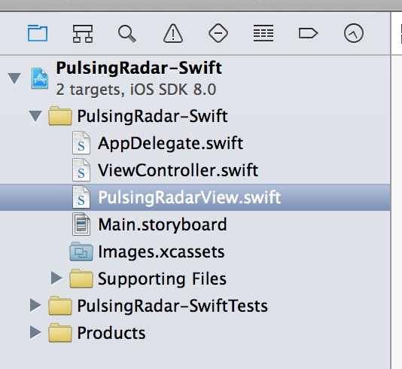Show the Issue navigator warning triangle
Viewport: 402px width, 369px height.
(x=173, y=33)
